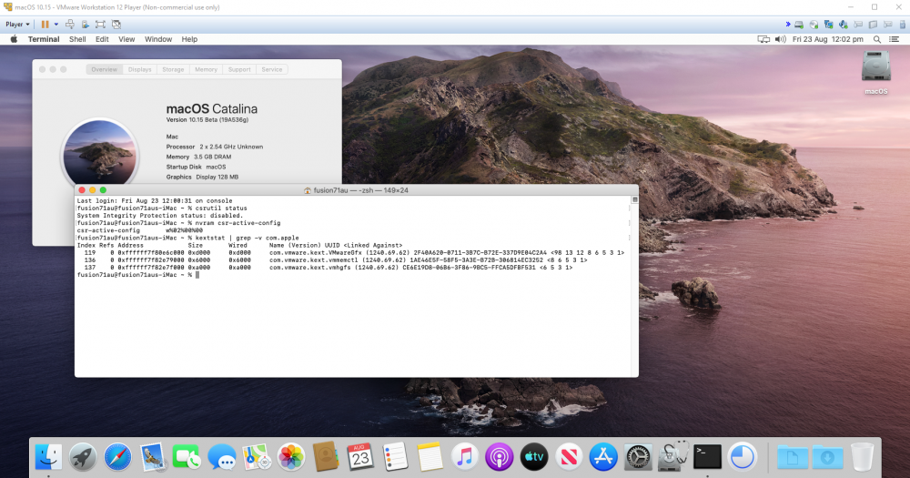Open the Apple menu
This screenshot has width=910, height=478.
pyautogui.click(x=14, y=39)
